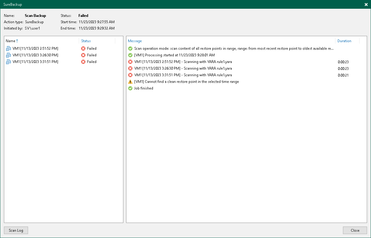Image resolution: width=371 pixels, height=238 pixels.
Task: Click green success icon next to Job finished
Action: (130, 88)
